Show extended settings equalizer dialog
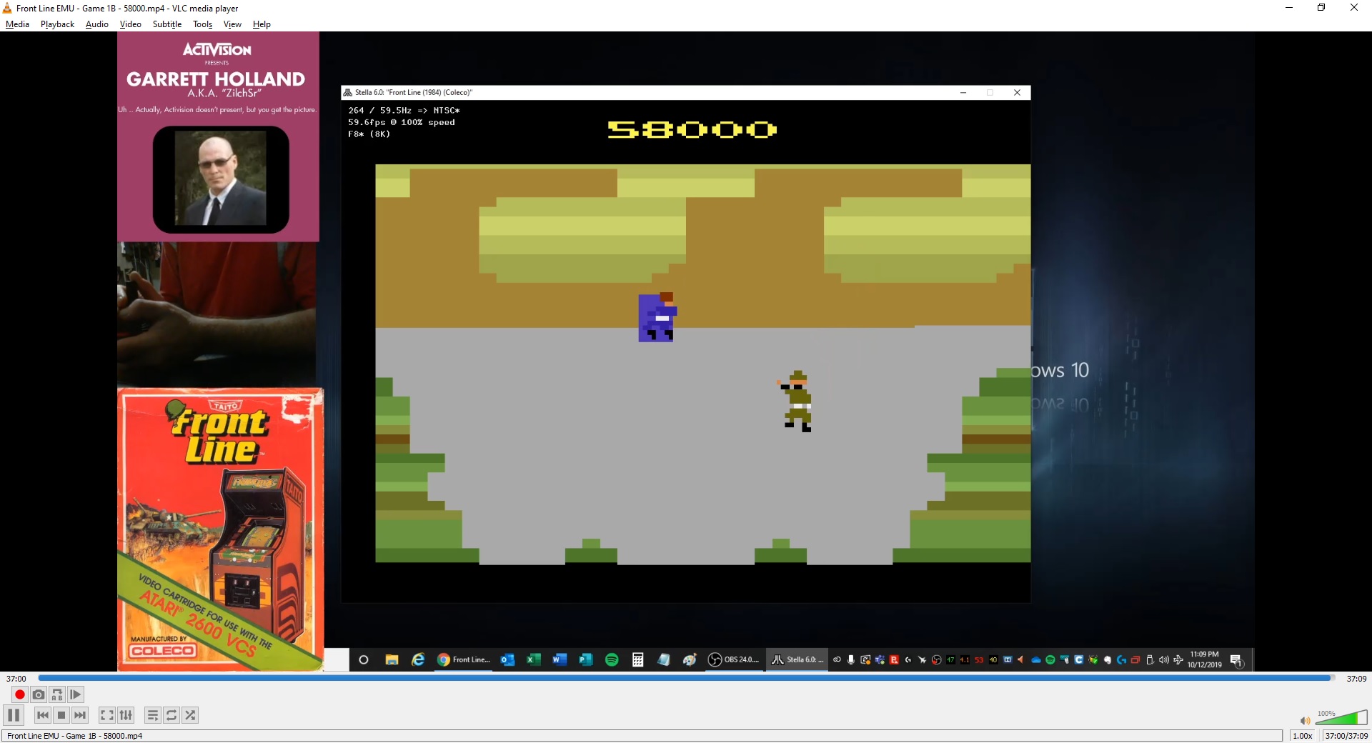1372x743 pixels. click(x=126, y=715)
